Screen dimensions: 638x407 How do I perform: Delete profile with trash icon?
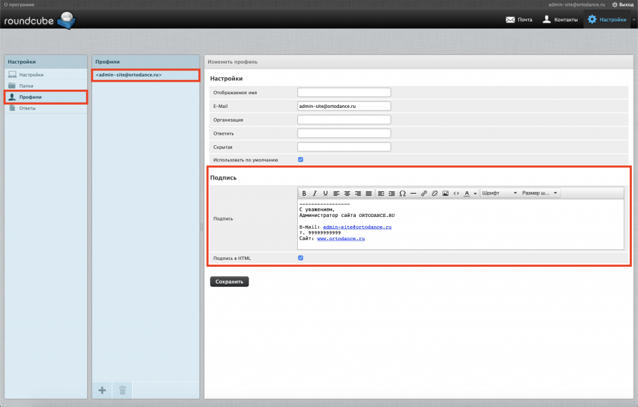click(x=123, y=390)
